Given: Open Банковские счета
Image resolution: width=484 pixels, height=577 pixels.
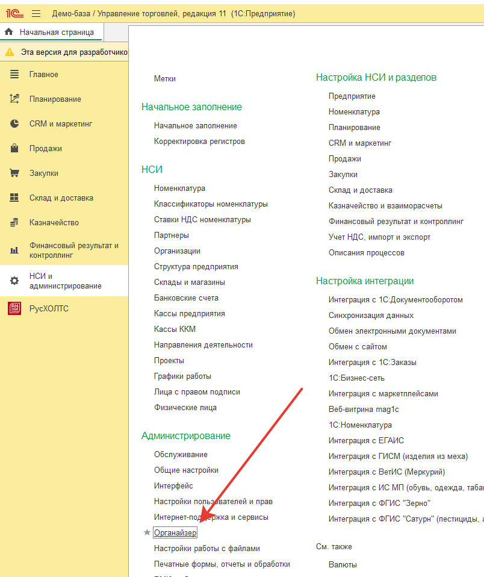Looking at the screenshot, I should [186, 298].
